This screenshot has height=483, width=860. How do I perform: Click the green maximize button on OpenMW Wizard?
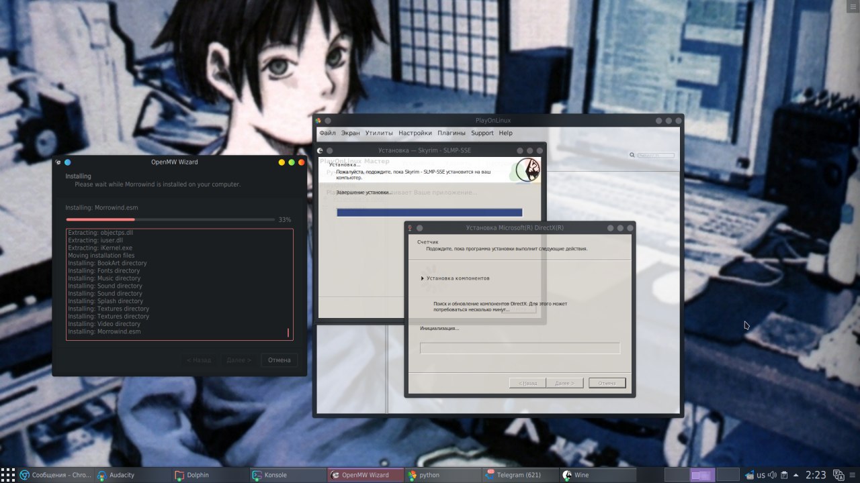[x=292, y=162]
